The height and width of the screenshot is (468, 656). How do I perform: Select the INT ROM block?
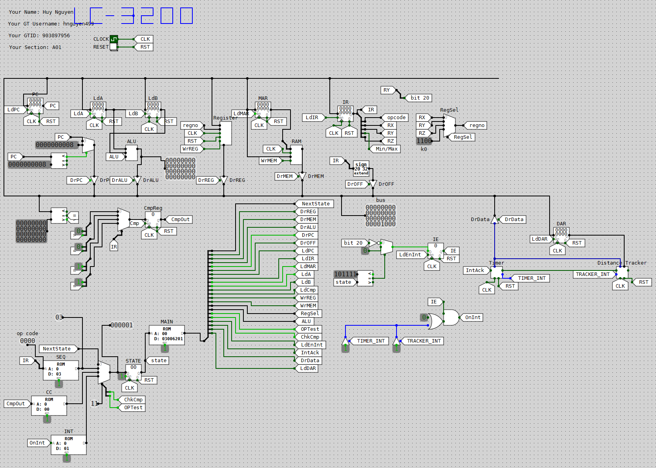pos(69,444)
